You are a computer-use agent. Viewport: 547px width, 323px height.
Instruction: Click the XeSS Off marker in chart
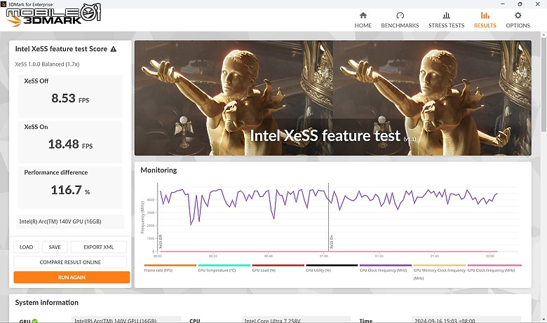(x=161, y=242)
